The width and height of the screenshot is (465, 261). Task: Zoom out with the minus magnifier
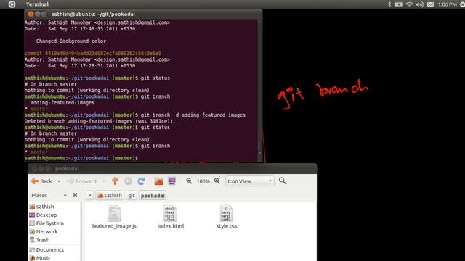point(189,181)
